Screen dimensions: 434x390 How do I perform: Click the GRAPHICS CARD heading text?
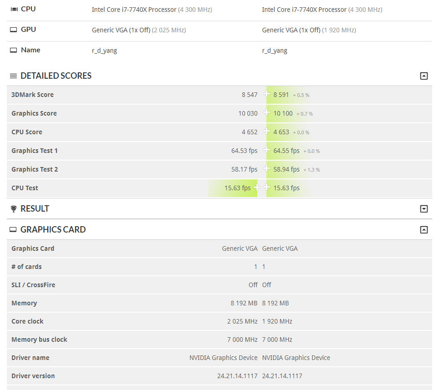pyautogui.click(x=53, y=230)
